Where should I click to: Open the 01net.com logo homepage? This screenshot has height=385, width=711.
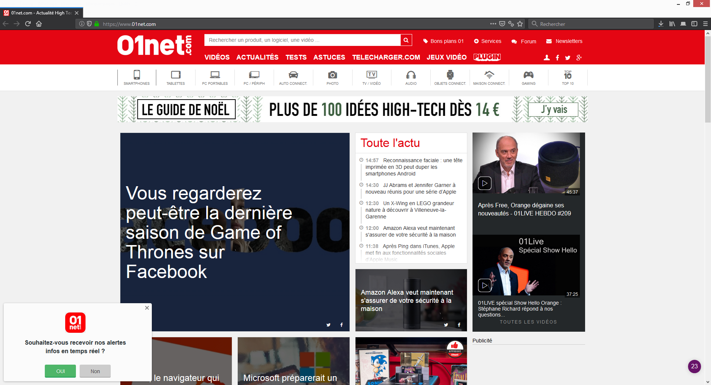[x=154, y=45]
